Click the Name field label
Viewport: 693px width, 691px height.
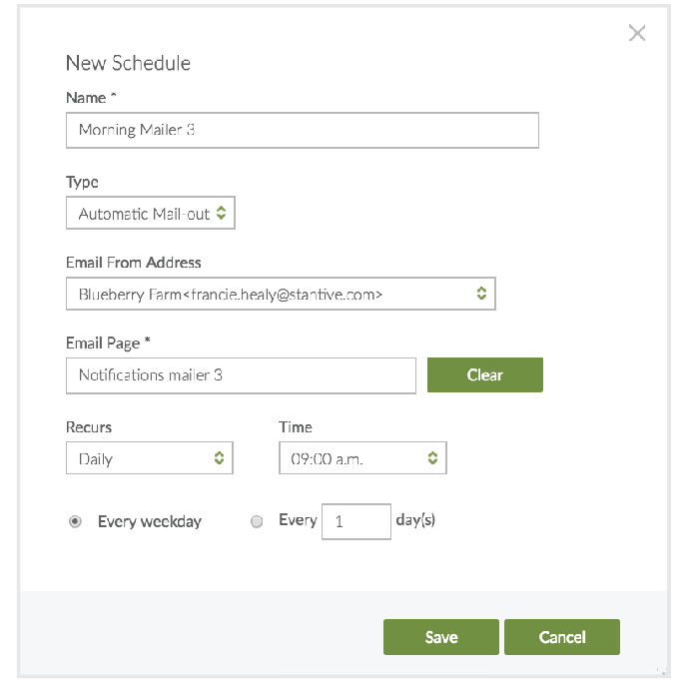pyautogui.click(x=87, y=98)
